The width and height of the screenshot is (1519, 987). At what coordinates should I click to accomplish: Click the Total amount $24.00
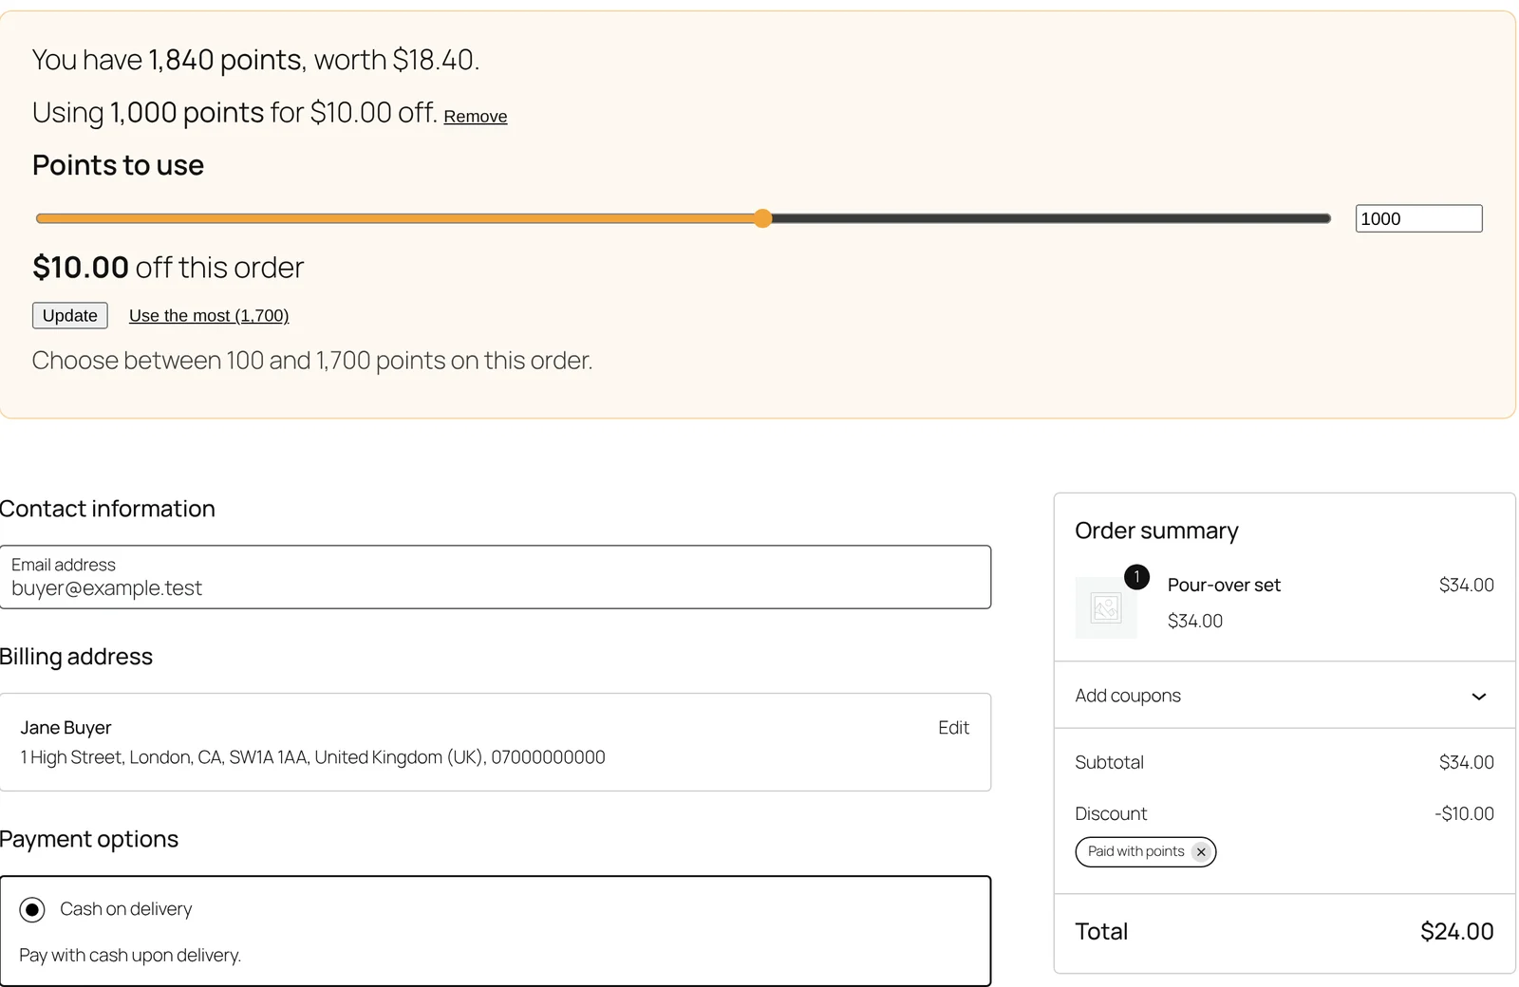pyautogui.click(x=1456, y=932)
